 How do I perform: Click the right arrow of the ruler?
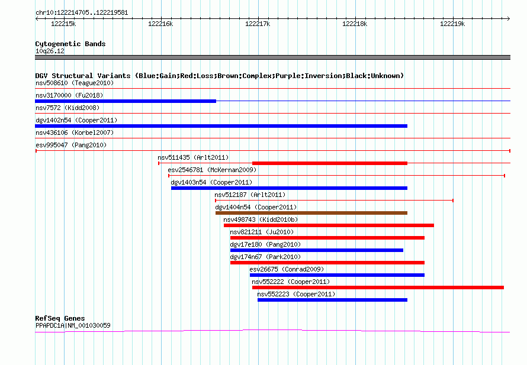click(x=508, y=18)
